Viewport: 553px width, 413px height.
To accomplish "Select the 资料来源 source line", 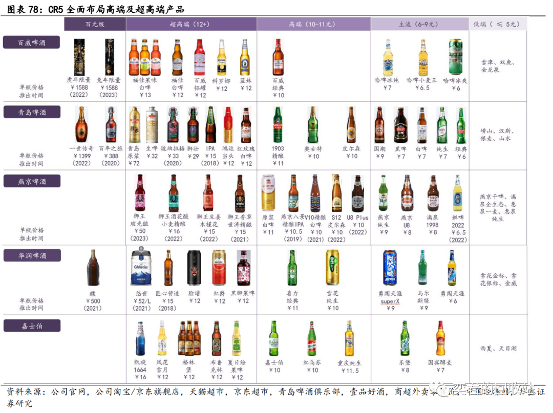I will tap(276, 398).
